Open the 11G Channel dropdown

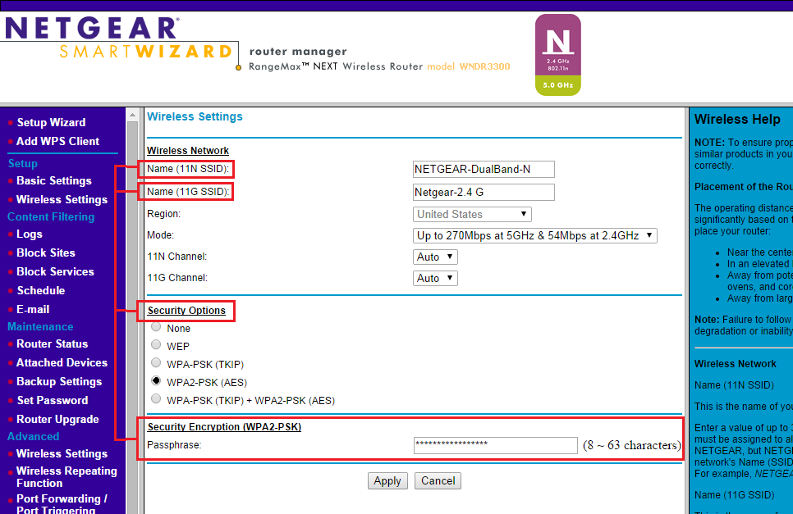point(435,278)
